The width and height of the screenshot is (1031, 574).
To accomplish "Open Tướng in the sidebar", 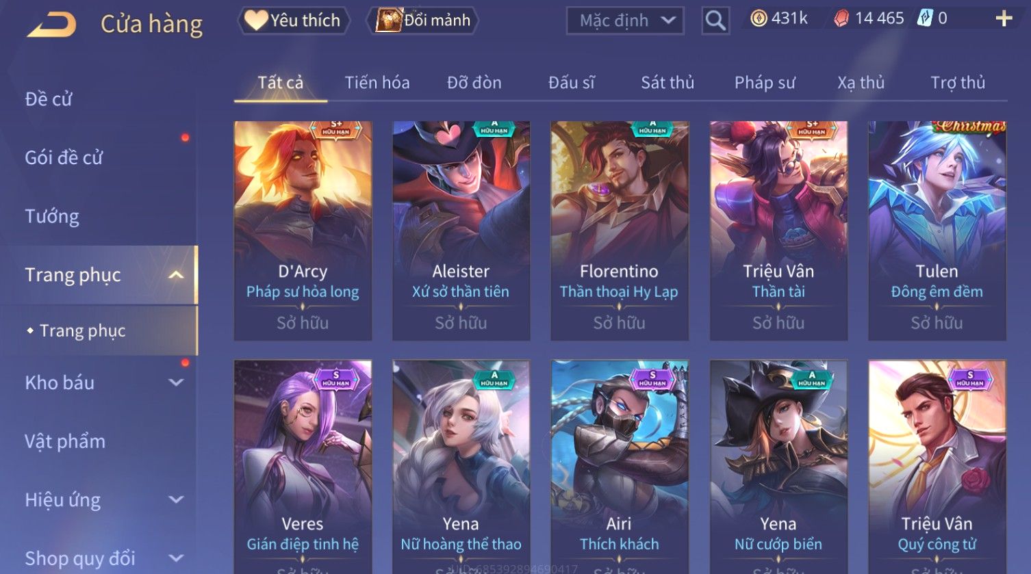I will (52, 216).
